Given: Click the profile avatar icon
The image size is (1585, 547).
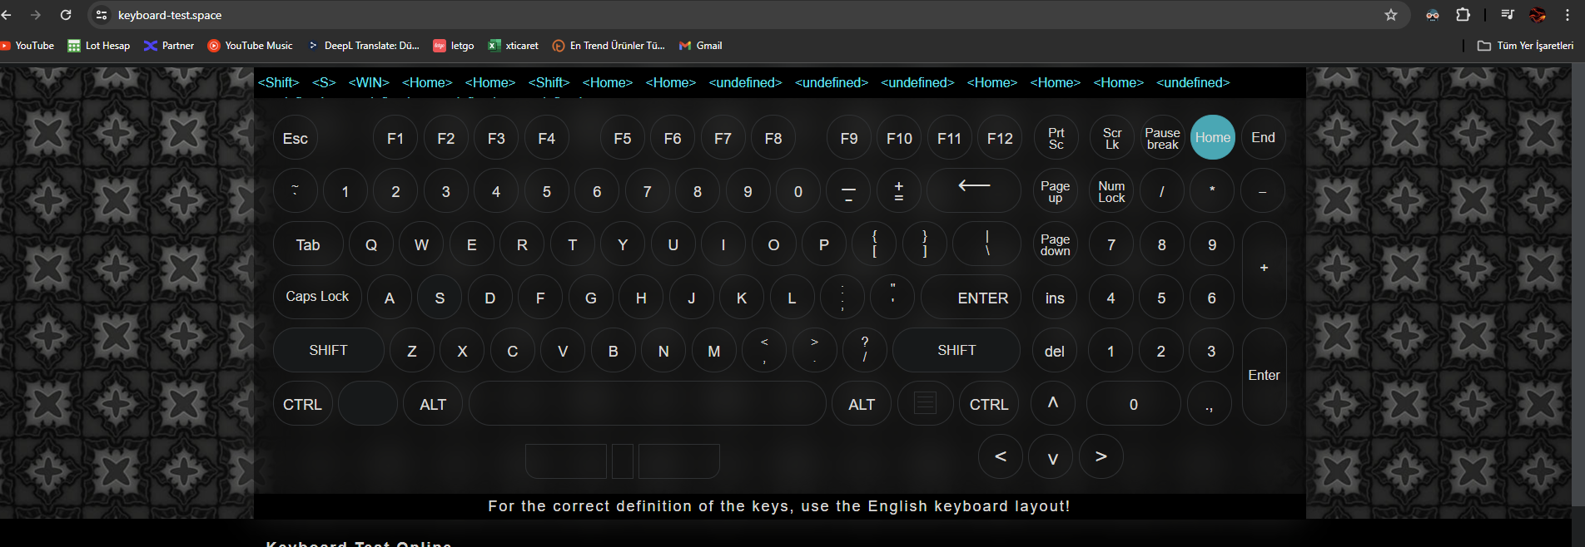Looking at the screenshot, I should coord(1538,15).
